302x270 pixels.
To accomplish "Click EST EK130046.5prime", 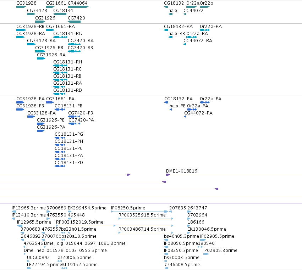I will 189,233.
